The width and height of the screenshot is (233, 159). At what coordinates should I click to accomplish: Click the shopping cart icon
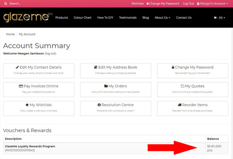tap(215, 18)
